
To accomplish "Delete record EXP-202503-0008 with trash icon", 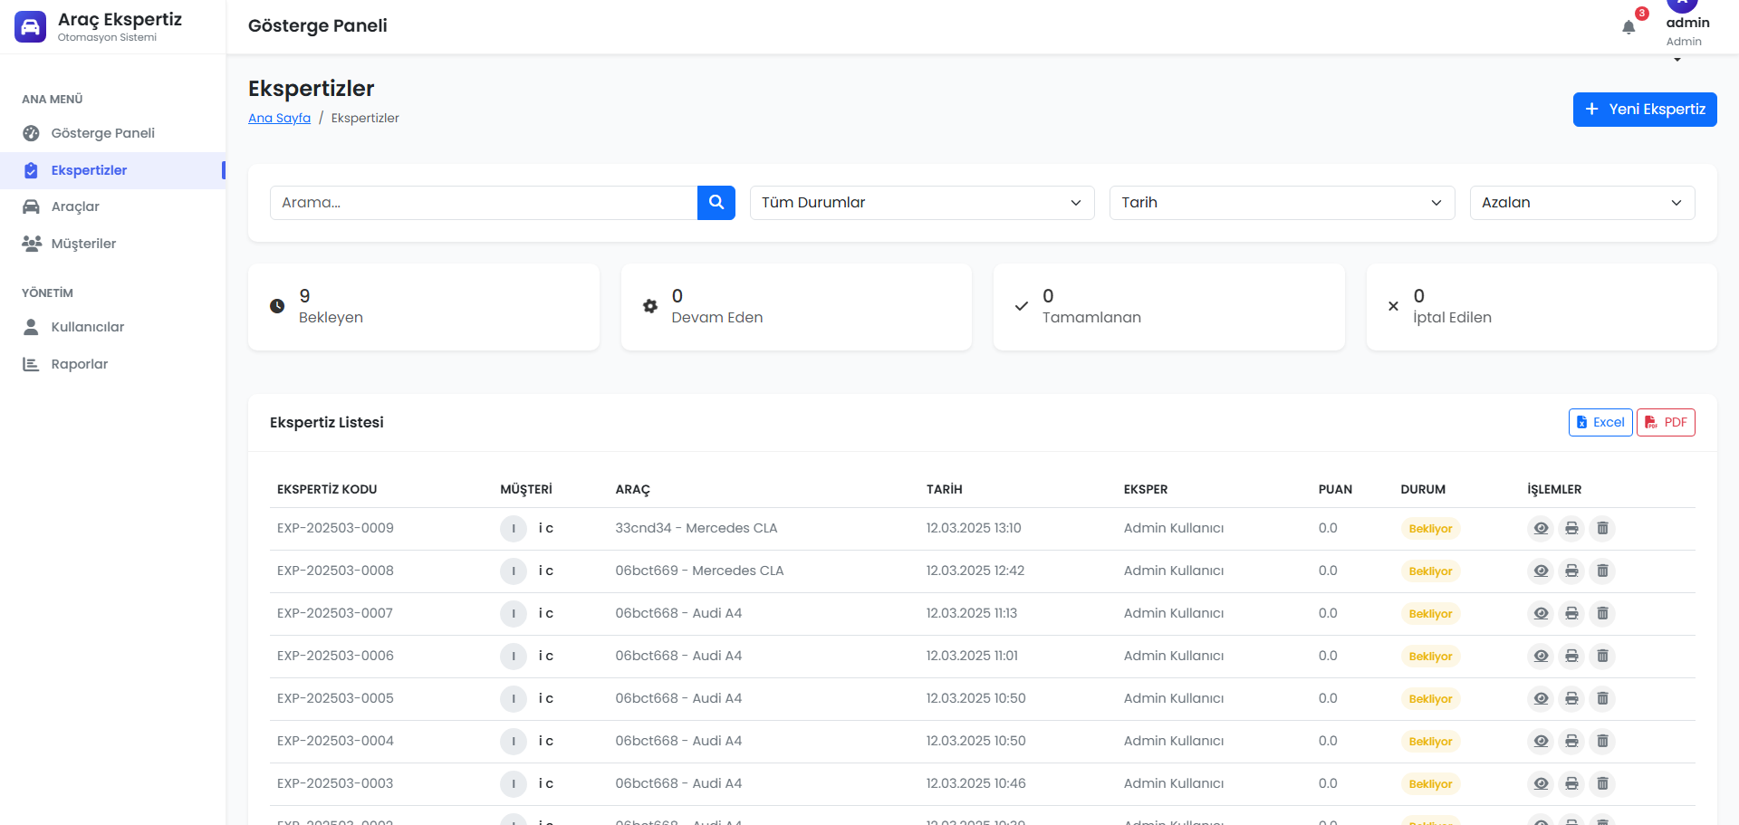I will (1602, 571).
